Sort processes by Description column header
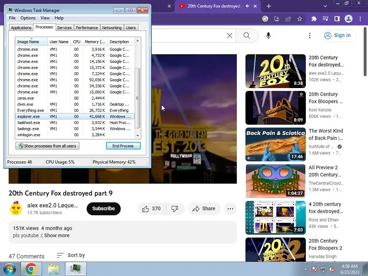 click(121, 42)
